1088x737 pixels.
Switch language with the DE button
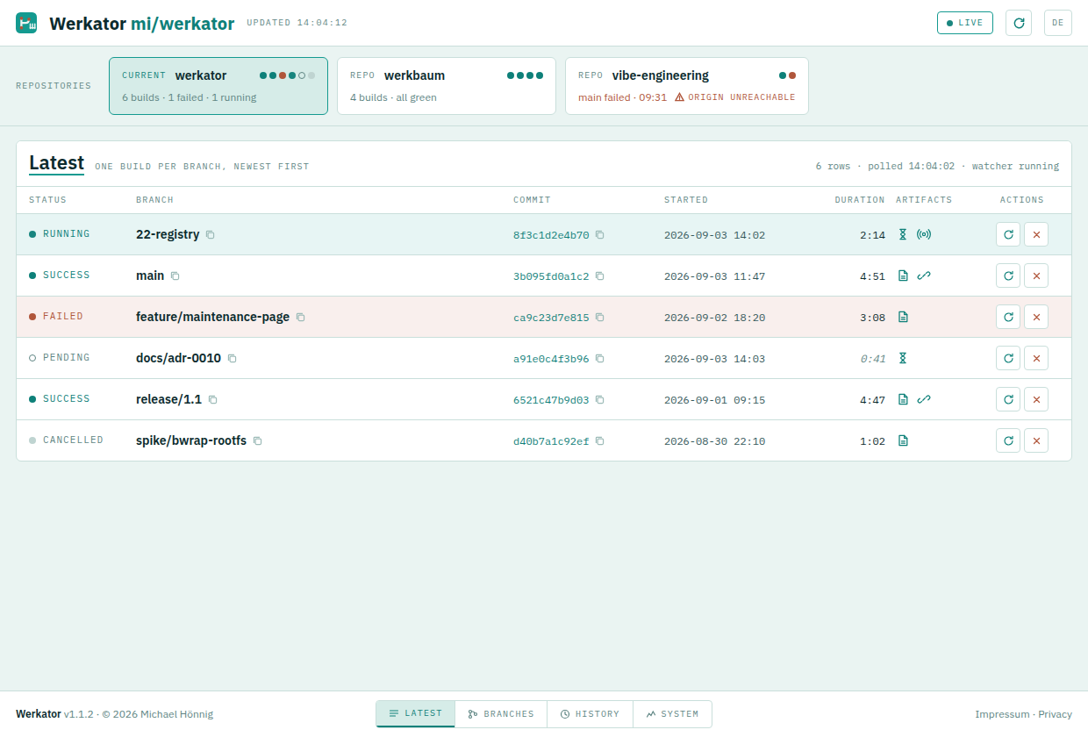pyautogui.click(x=1058, y=23)
